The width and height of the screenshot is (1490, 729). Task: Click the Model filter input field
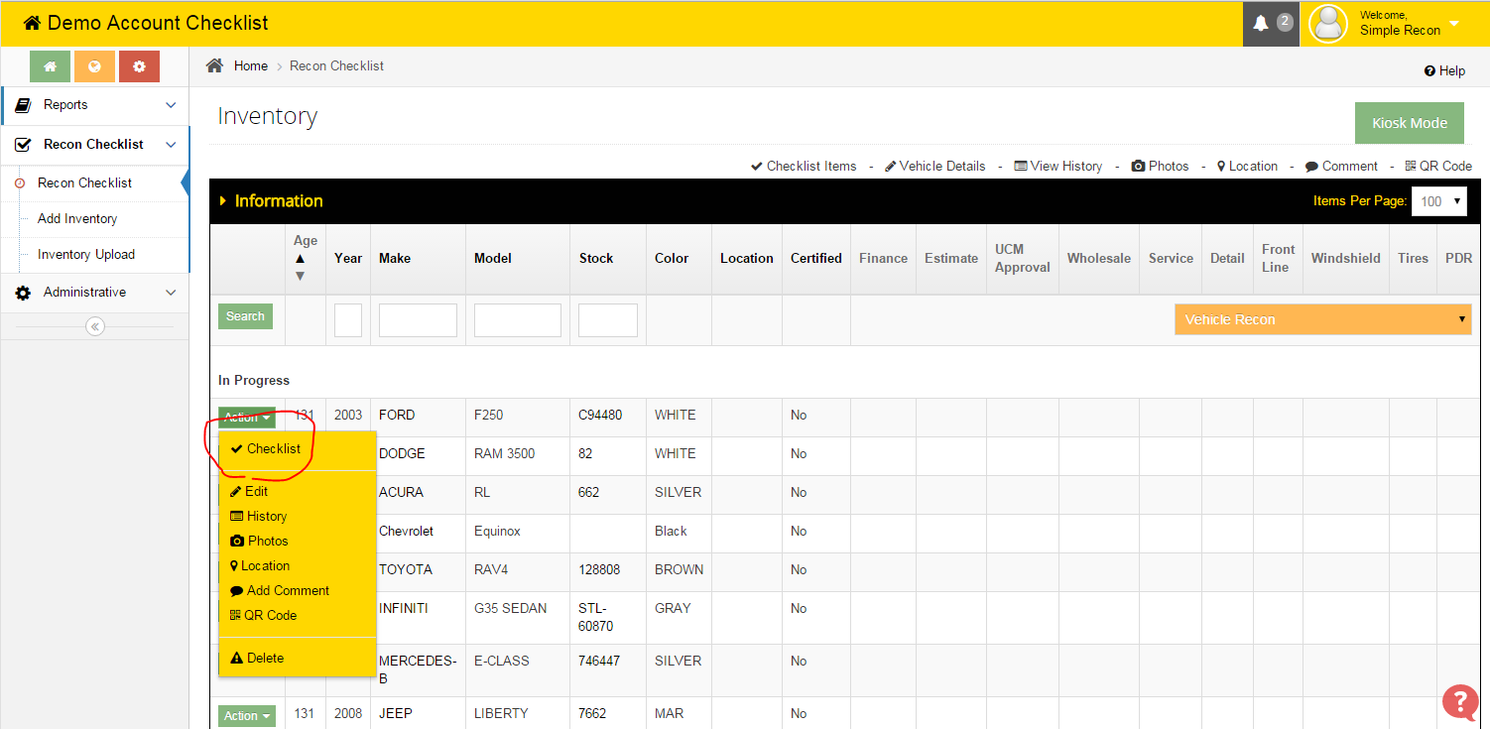(x=518, y=320)
